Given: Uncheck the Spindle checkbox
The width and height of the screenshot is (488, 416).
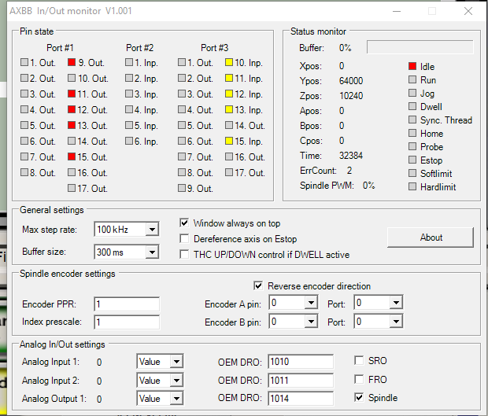Looking at the screenshot, I should pyautogui.click(x=359, y=398).
